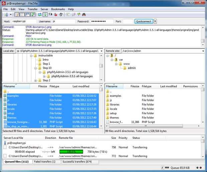Open the Transfer menu
Viewport: 207px width, 172px height.
click(32, 9)
